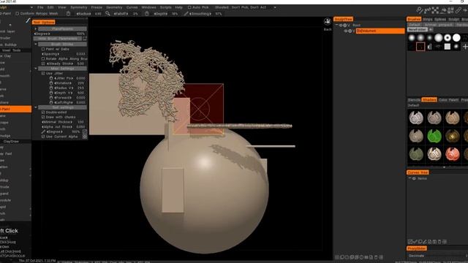This screenshot has width=468, height=263.
Task: Open the File menu
Action: 40,7
